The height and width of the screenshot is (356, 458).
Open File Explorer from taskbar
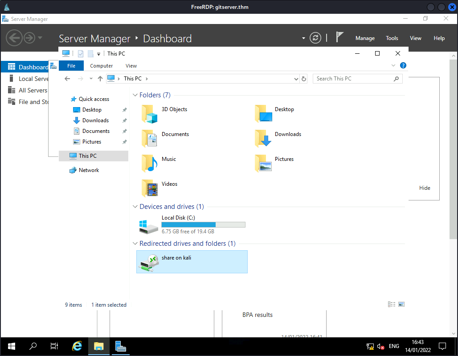[x=99, y=346]
